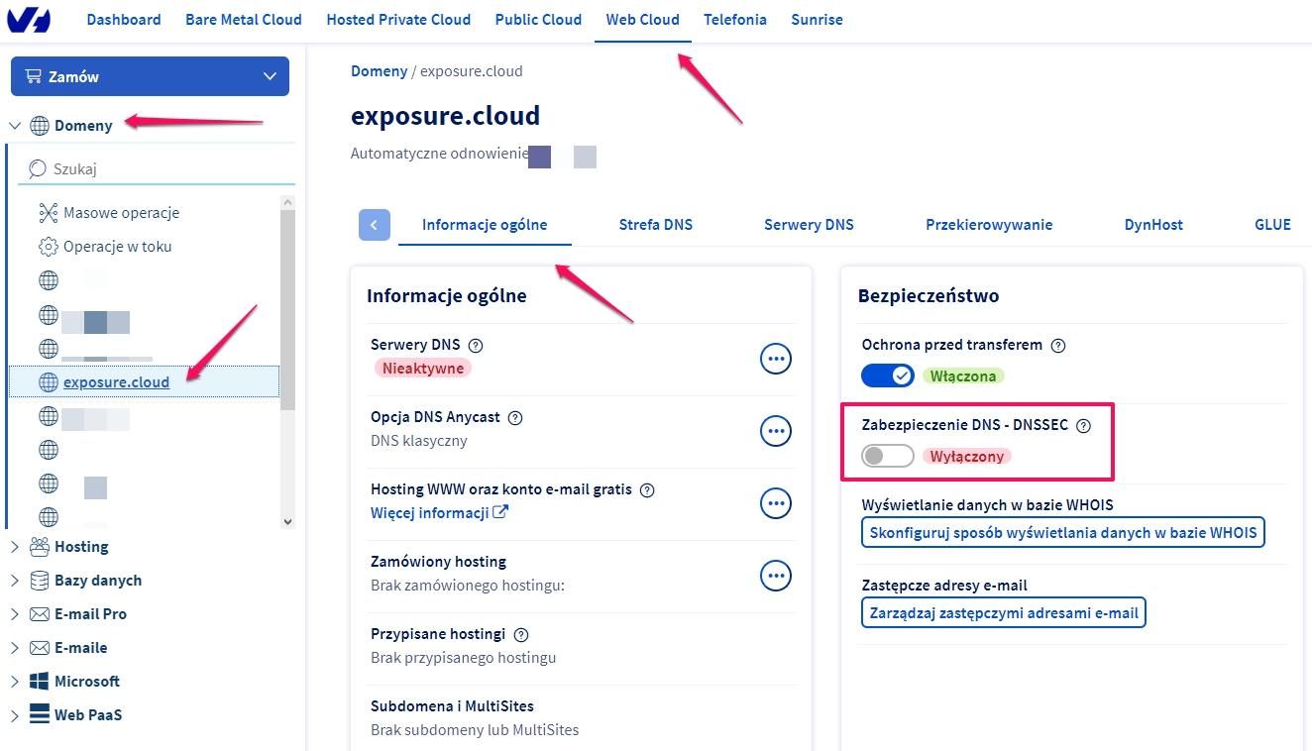Click the Szukaj search field
This screenshot has width=1312, height=751.
pos(159,169)
